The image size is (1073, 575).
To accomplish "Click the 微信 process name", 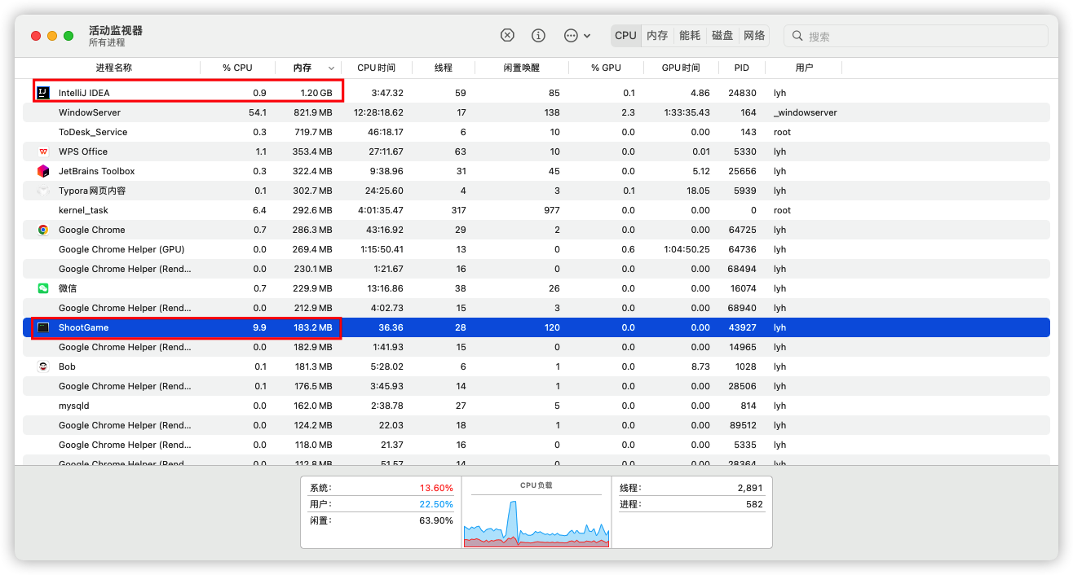I will tap(68, 288).
